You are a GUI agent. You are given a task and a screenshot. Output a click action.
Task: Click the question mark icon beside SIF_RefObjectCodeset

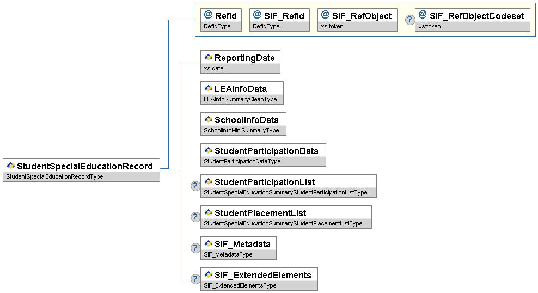coord(410,20)
